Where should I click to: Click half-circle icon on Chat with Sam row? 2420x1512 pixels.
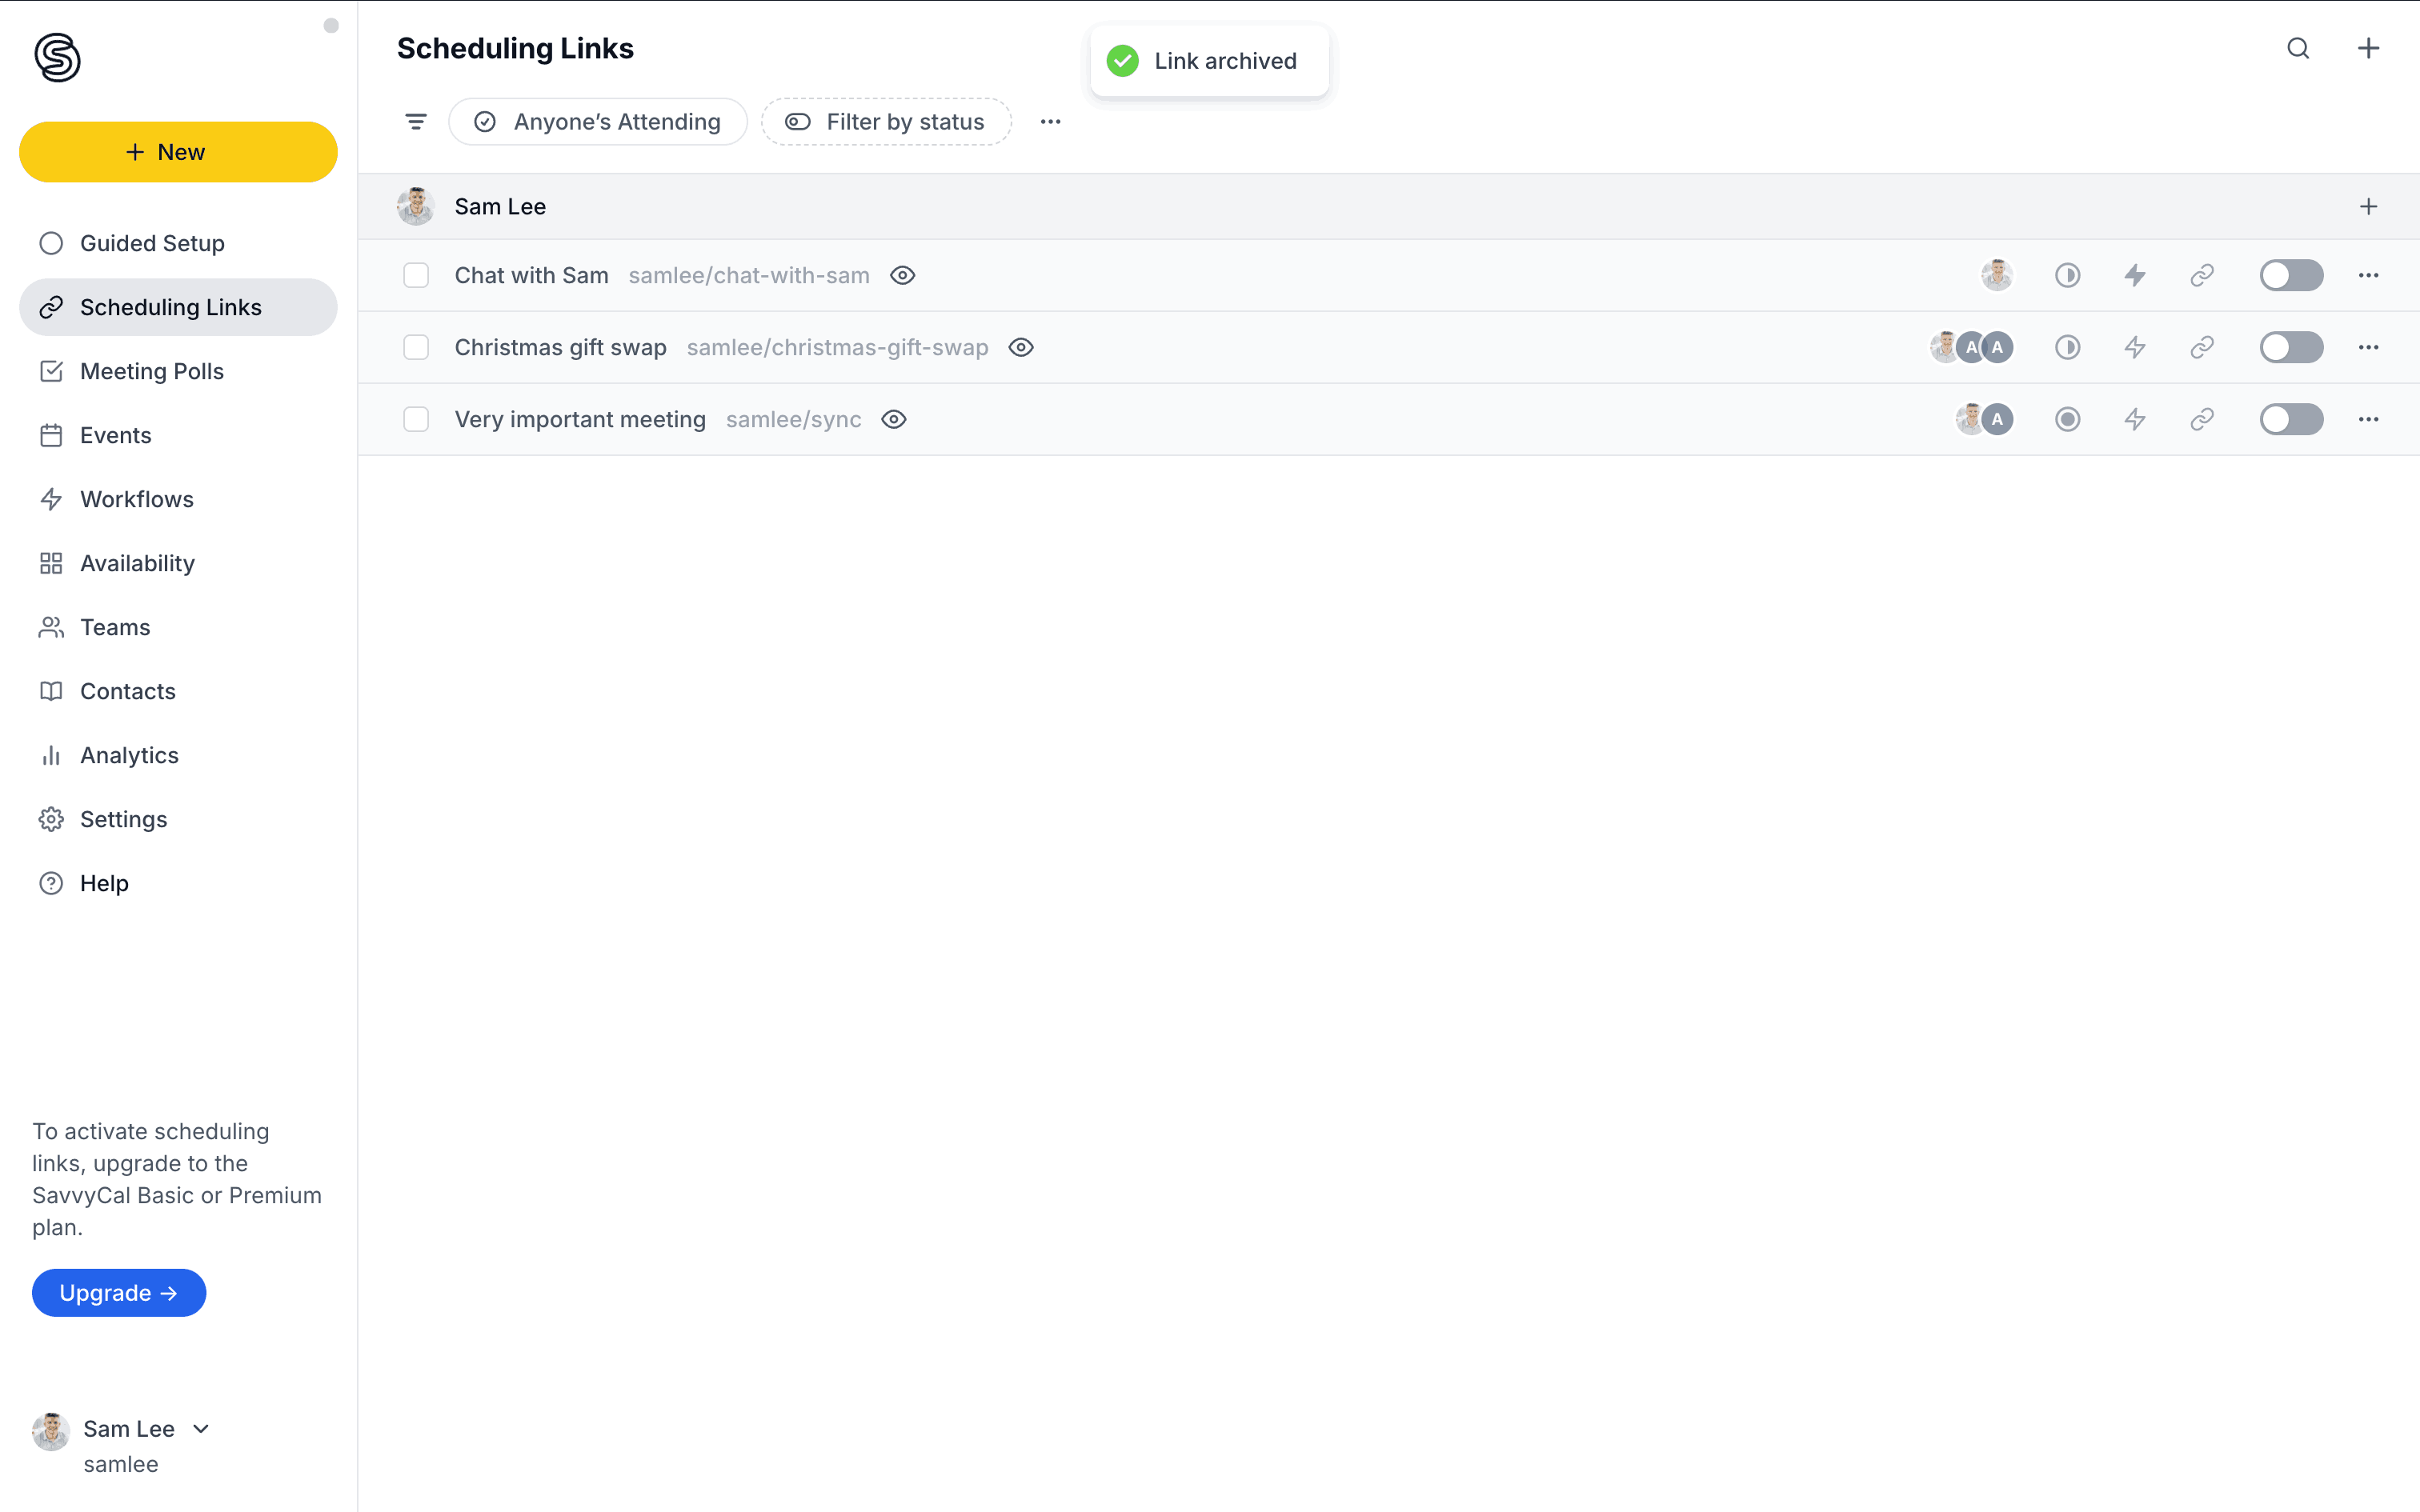[2067, 275]
